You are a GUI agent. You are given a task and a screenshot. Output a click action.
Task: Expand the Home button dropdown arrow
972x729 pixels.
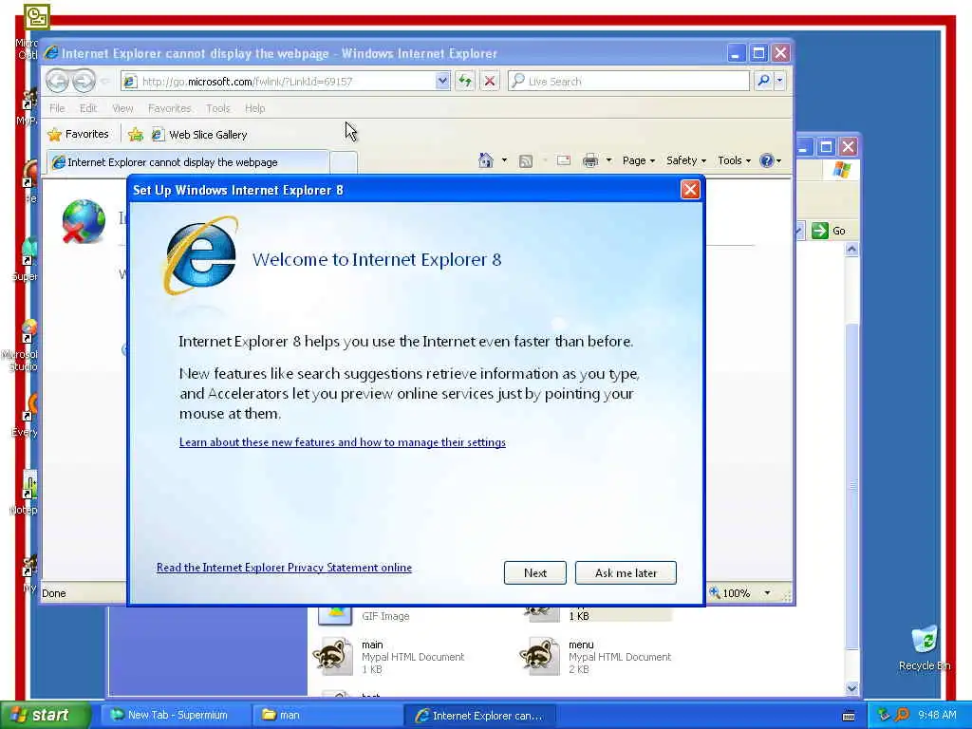[x=504, y=160]
